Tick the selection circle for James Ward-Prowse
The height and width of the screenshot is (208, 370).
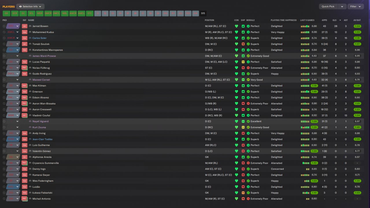click(x=4, y=56)
